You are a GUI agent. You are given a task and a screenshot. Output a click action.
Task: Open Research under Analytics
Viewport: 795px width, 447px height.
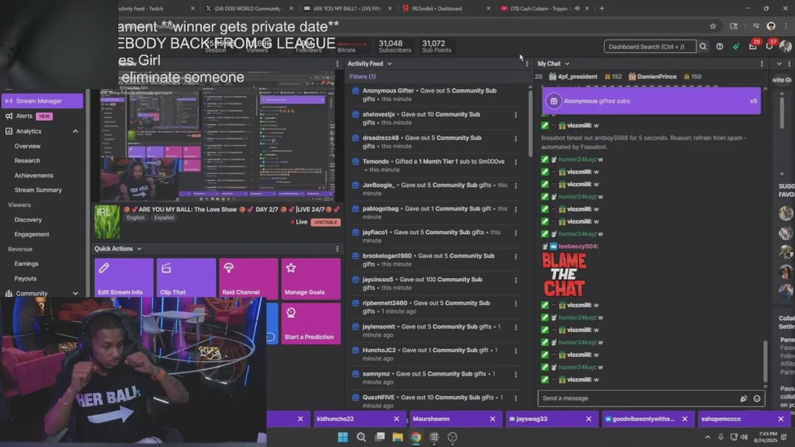click(27, 161)
